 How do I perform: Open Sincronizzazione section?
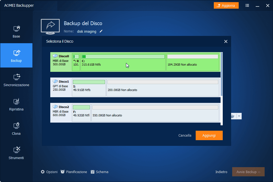(x=16, y=80)
